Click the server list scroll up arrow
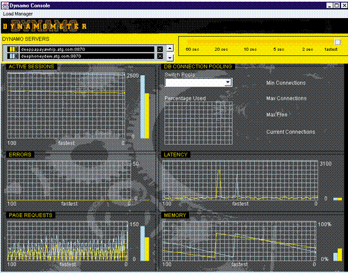The width and height of the screenshot is (348, 273). (x=170, y=48)
